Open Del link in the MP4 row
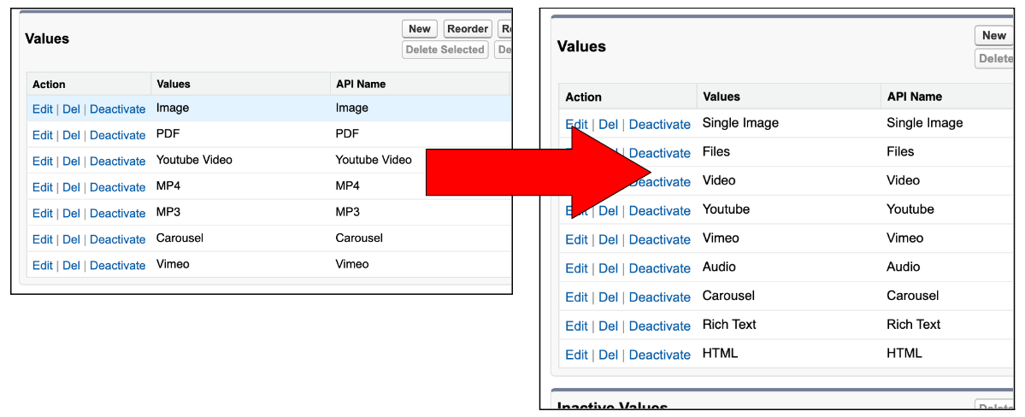The width and height of the screenshot is (1025, 417). click(71, 188)
